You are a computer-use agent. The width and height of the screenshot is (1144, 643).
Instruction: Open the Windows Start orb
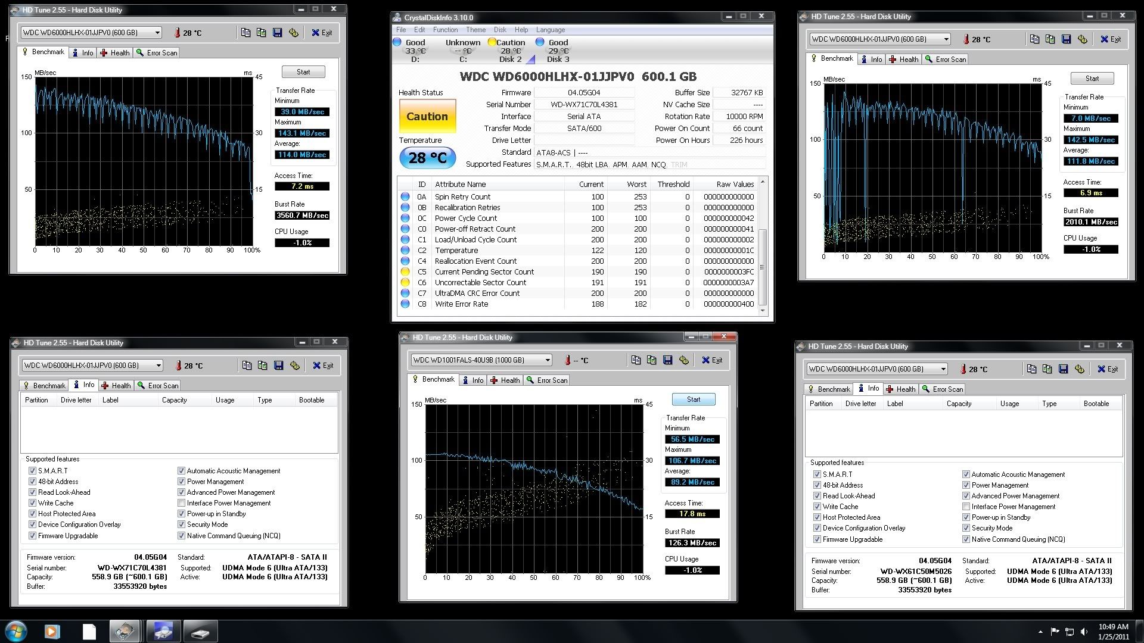coord(16,631)
